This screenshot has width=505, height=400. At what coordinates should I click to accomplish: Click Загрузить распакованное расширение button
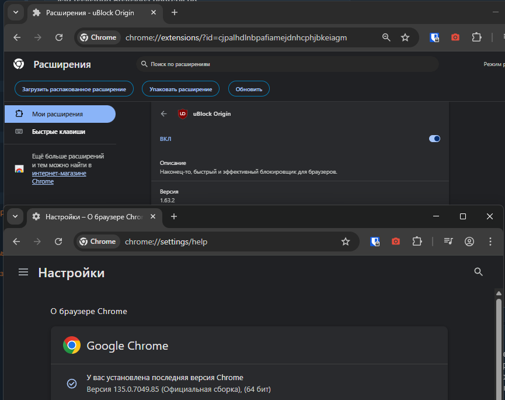tap(74, 89)
